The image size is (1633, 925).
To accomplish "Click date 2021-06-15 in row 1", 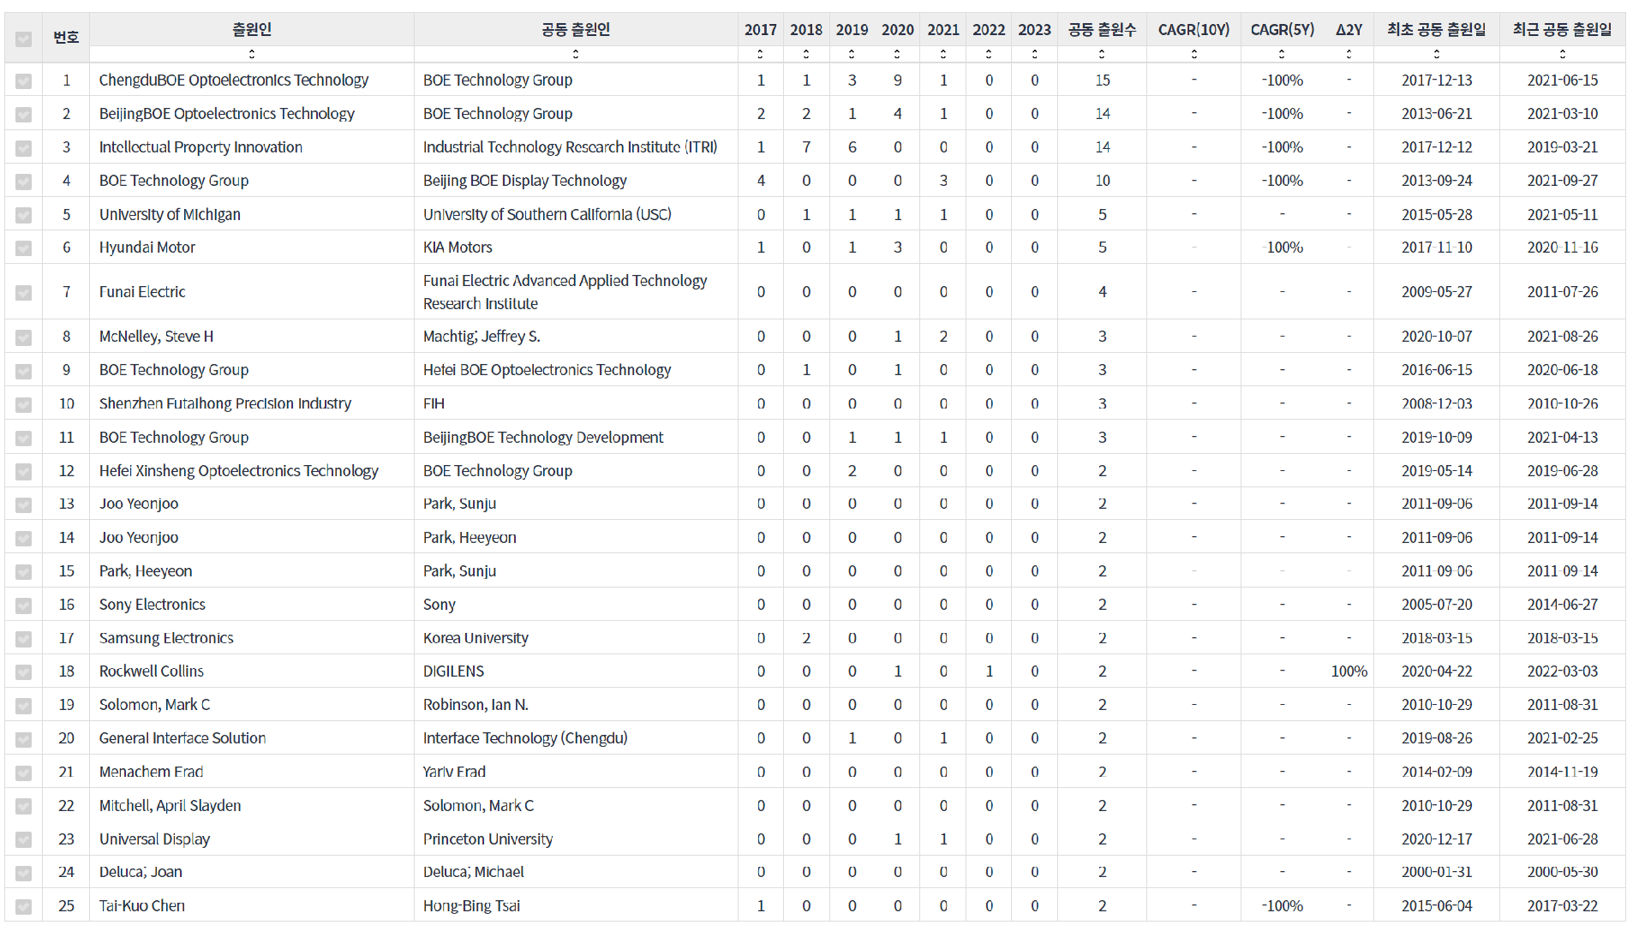I will pos(1563,81).
